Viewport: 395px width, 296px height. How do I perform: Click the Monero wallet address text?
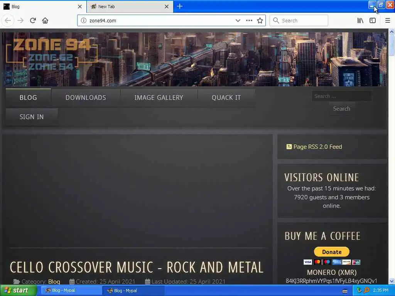(x=331, y=281)
